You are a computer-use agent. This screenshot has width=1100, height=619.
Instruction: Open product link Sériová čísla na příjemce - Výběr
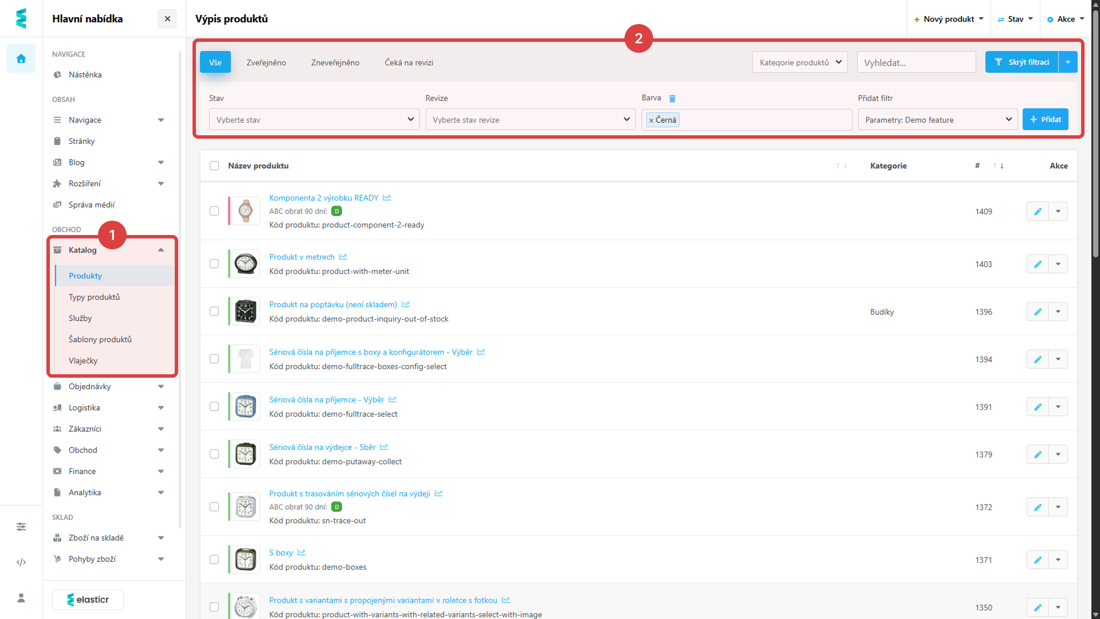point(327,399)
